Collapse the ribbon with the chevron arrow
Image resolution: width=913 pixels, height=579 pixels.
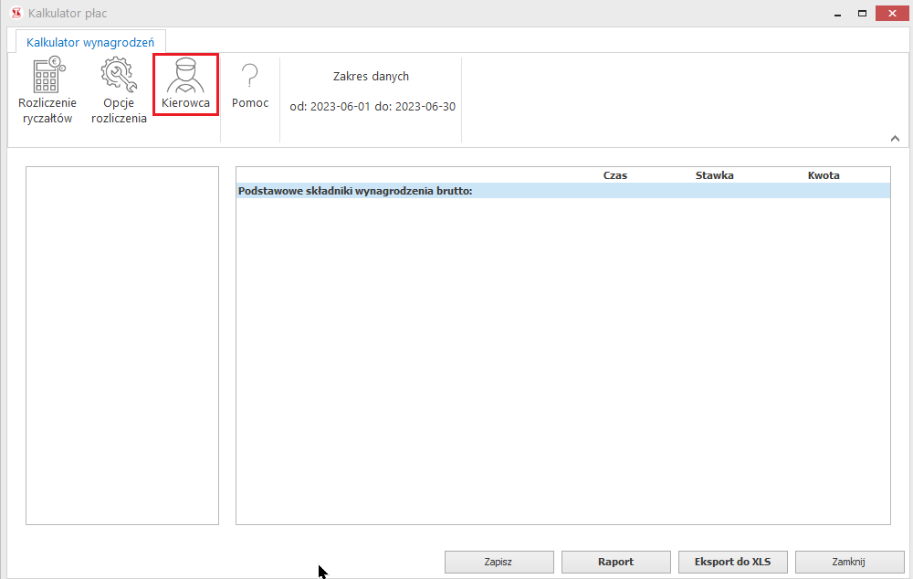click(895, 138)
